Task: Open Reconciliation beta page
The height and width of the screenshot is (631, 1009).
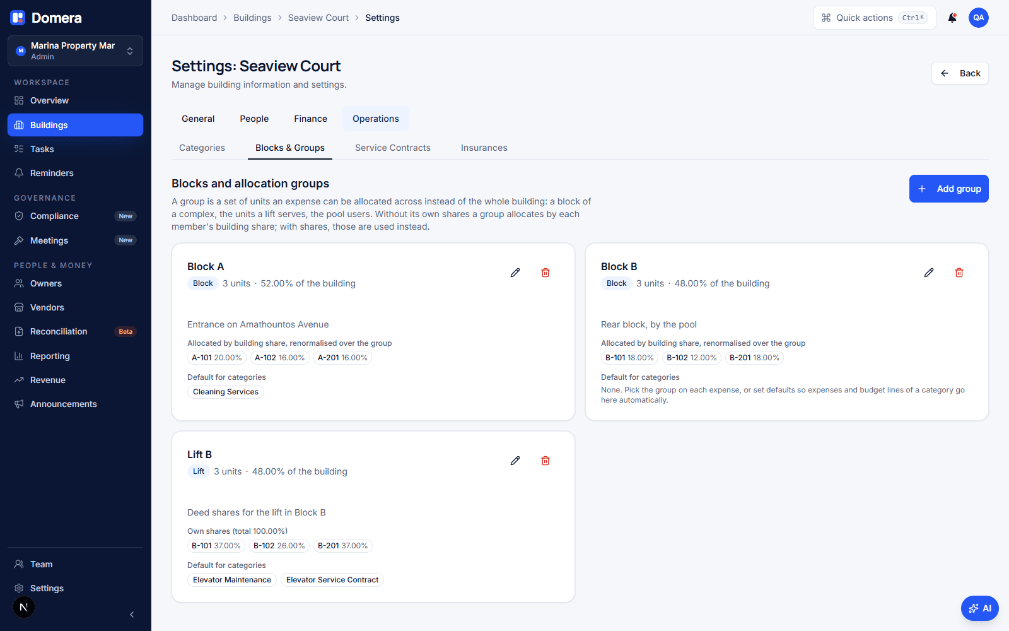Action: click(x=75, y=331)
